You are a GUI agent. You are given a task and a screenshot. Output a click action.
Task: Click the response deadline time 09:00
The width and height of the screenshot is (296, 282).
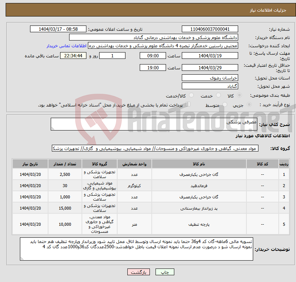(x=153, y=55)
